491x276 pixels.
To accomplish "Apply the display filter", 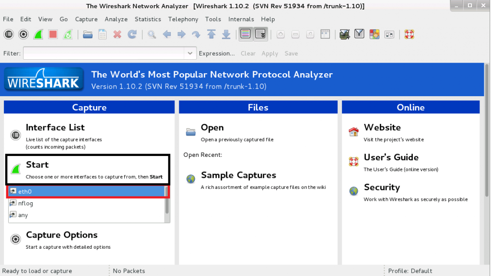I will pos(270,54).
